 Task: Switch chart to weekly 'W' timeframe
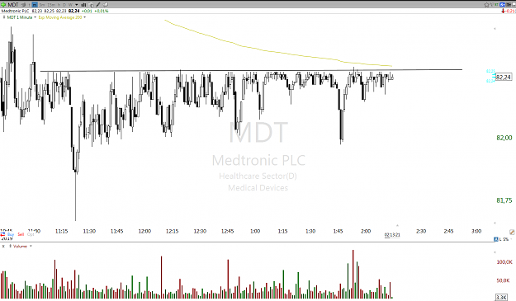[x=70, y=5]
